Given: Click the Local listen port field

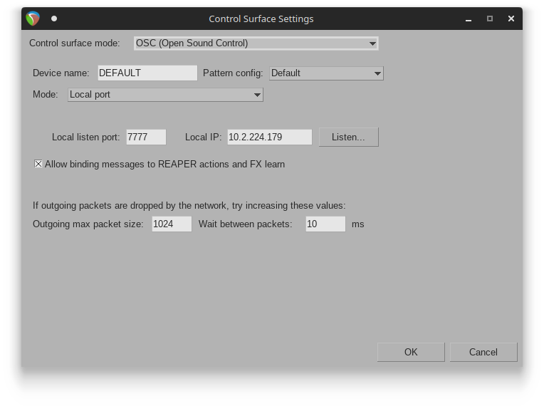Looking at the screenshot, I should (146, 137).
